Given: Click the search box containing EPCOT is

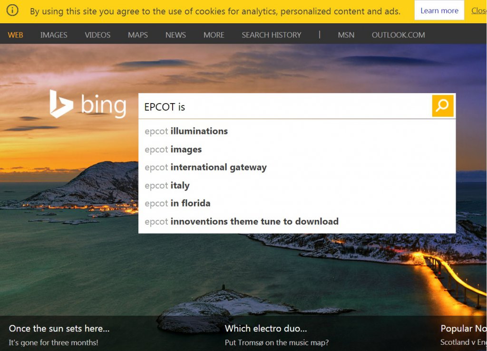Looking at the screenshot, I should pyautogui.click(x=285, y=106).
